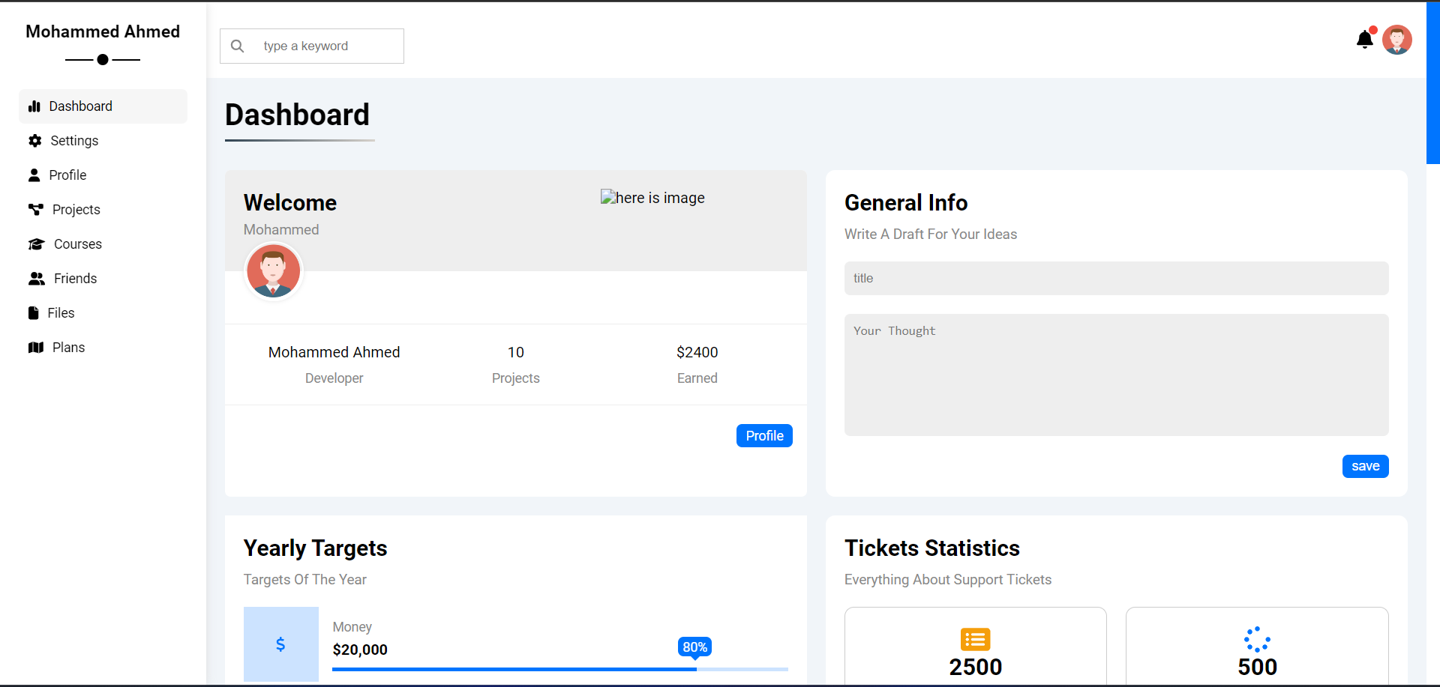Click the avatar in the Welcome card
Image resolution: width=1440 pixels, height=687 pixels.
[x=273, y=271]
